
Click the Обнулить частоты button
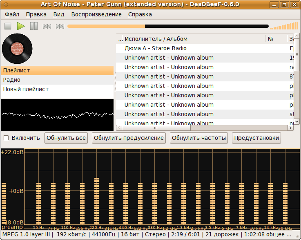pos(198,138)
